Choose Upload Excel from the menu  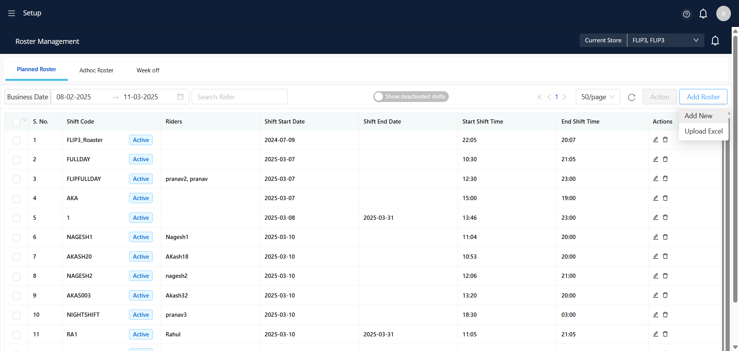tap(704, 131)
